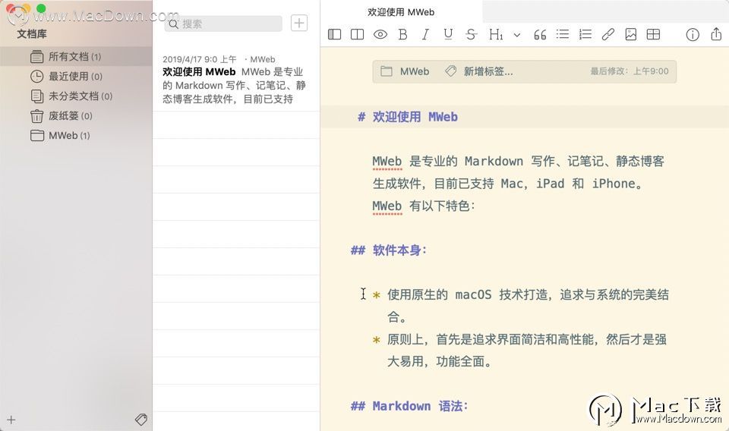Image resolution: width=729 pixels, height=431 pixels.
Task: Click the 文档库 library header
Action: (x=32, y=34)
